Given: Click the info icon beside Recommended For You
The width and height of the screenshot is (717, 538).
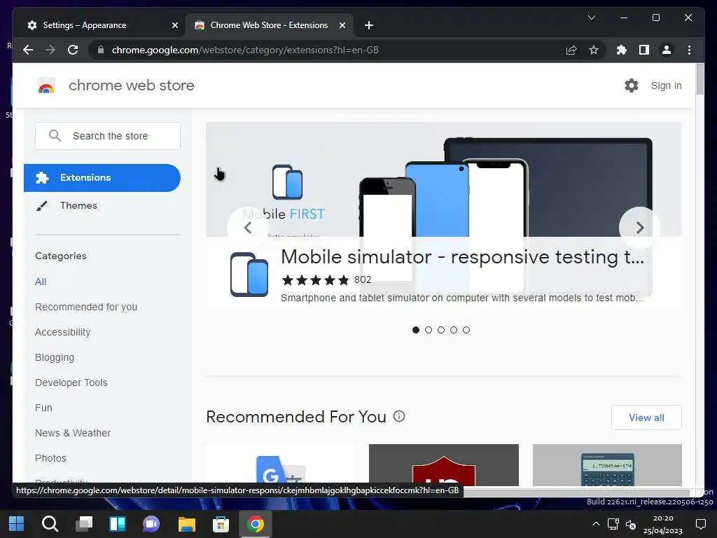Looking at the screenshot, I should (399, 416).
